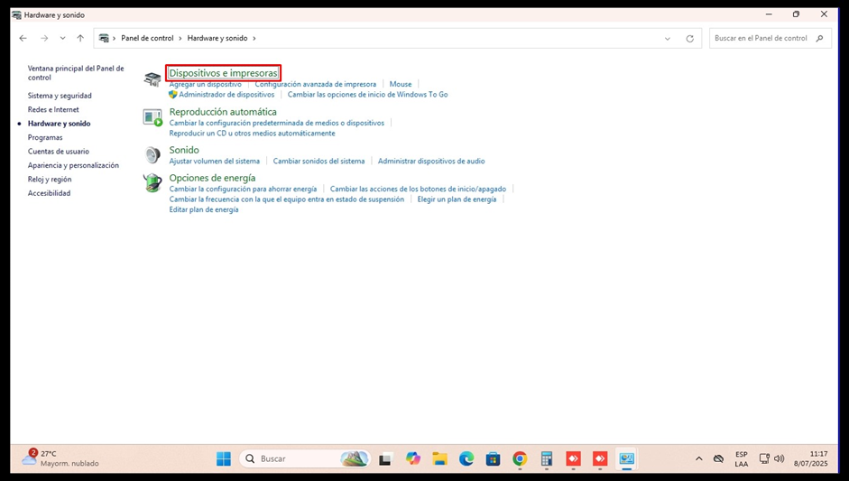Viewport: 849px width, 481px height.
Task: Expand the recent locations dropdown arrow
Action: [x=62, y=39]
